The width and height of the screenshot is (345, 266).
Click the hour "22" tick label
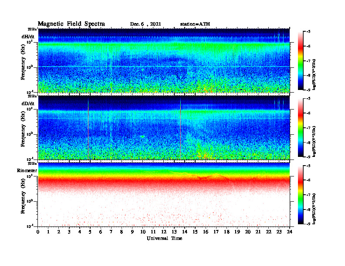pyautogui.click(x=269, y=232)
